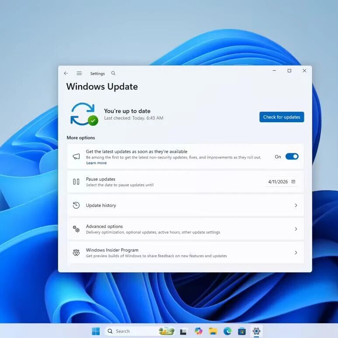Click the Windows Update sync status icon

pyautogui.click(x=84, y=114)
